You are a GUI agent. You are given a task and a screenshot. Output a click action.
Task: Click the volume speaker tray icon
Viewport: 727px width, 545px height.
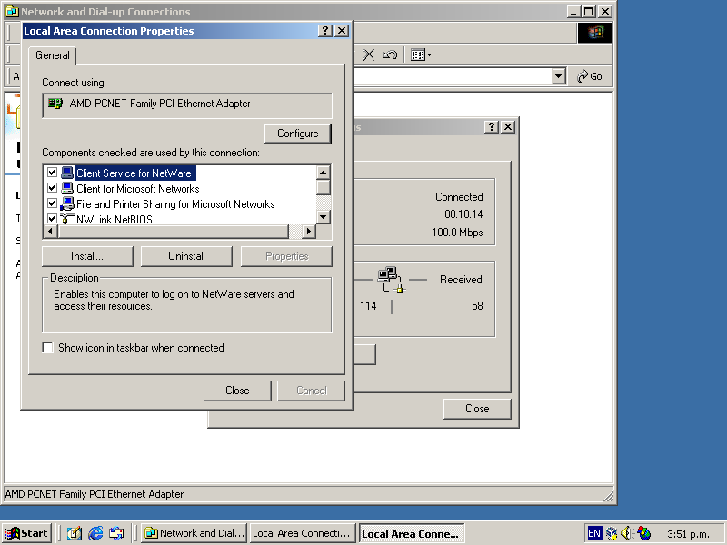pos(627,533)
